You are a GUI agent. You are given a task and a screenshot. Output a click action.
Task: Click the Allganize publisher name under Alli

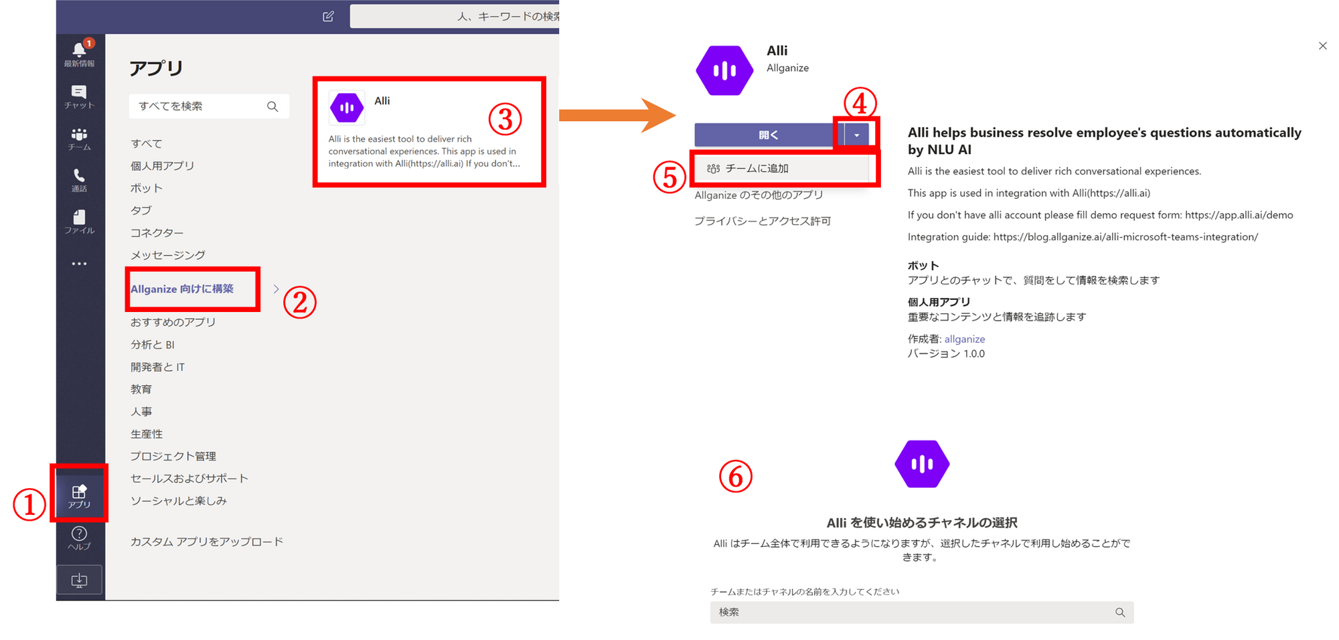coord(788,68)
